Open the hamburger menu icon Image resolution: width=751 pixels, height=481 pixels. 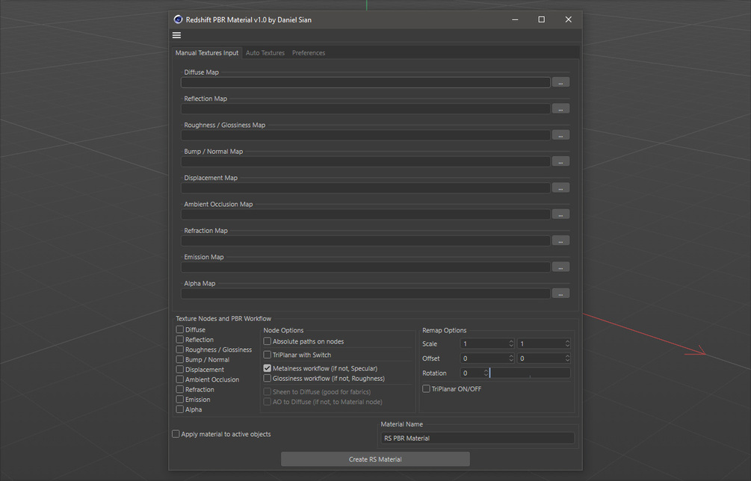[x=176, y=35]
